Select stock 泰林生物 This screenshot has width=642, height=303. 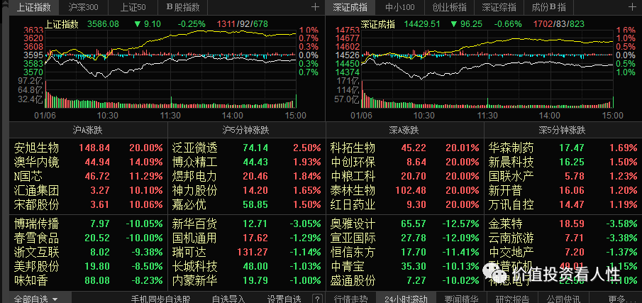pos(353,190)
